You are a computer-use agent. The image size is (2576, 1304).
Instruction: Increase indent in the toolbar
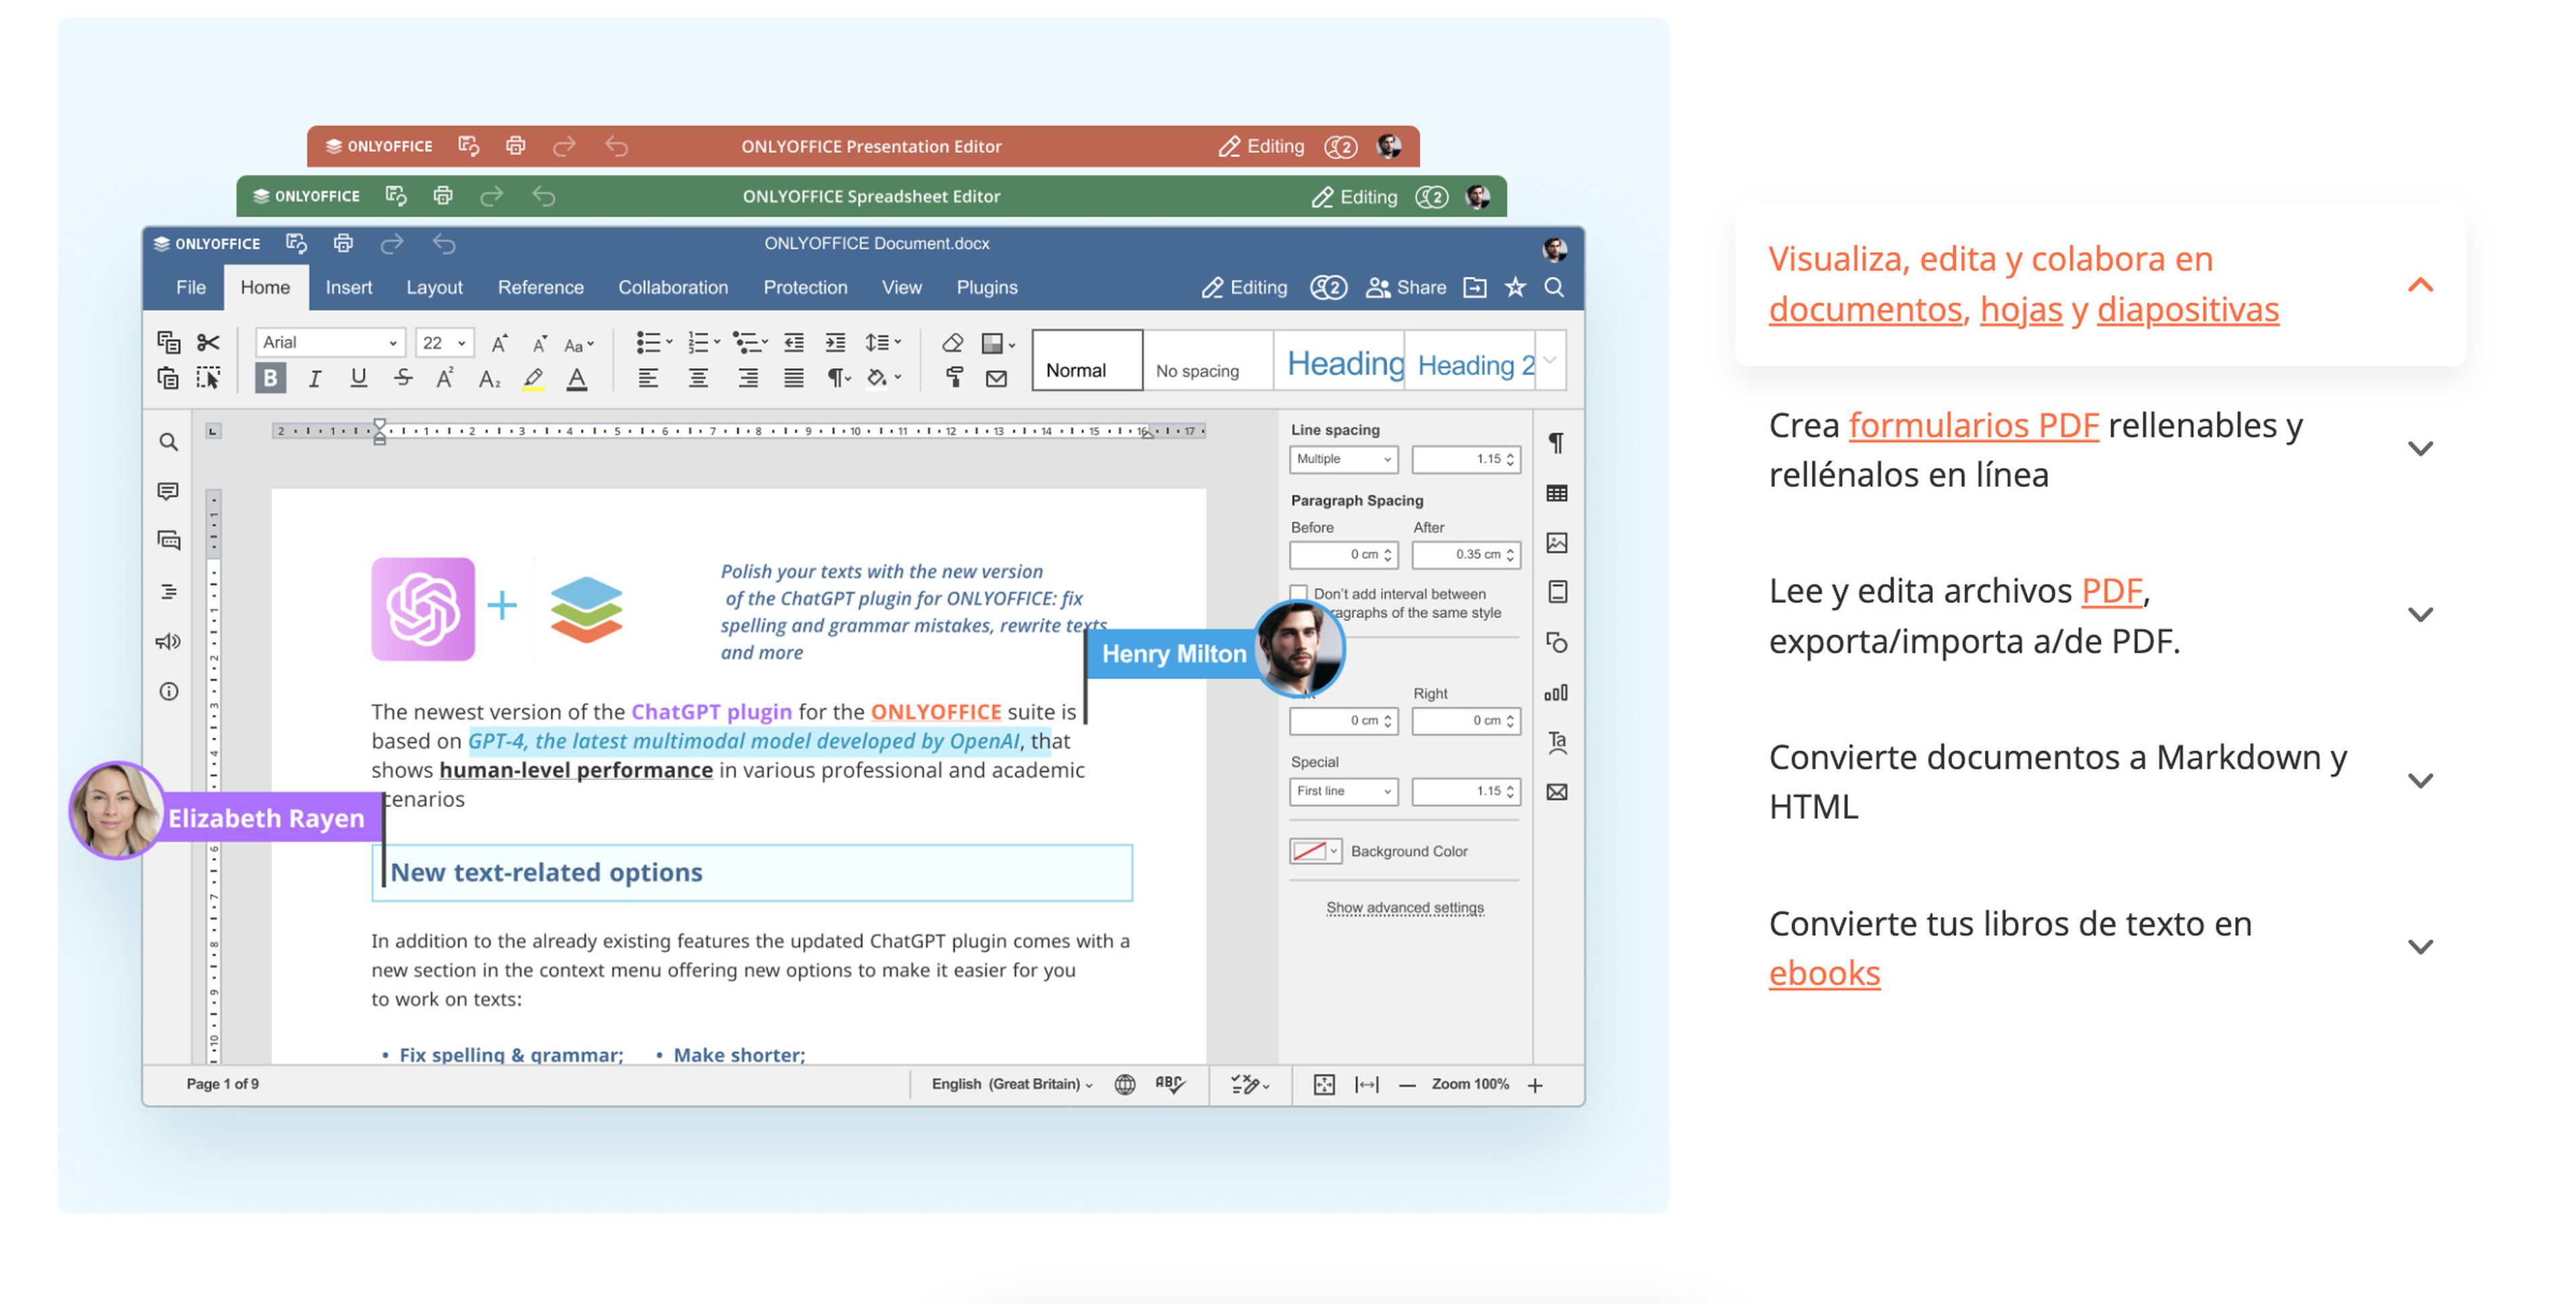point(835,343)
